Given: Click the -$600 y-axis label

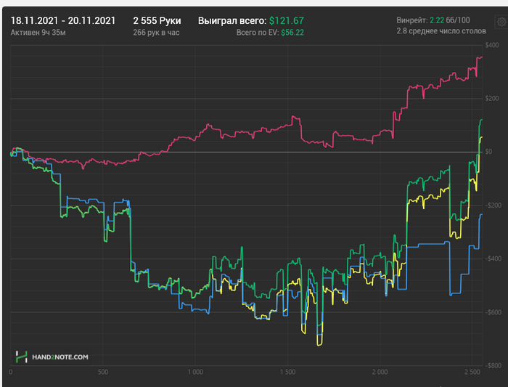Looking at the screenshot, I should pos(493,312).
